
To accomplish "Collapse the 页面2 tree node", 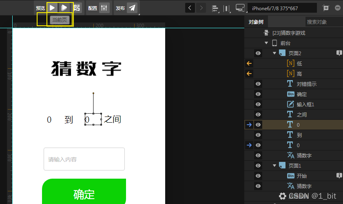I will pyautogui.click(x=274, y=53).
